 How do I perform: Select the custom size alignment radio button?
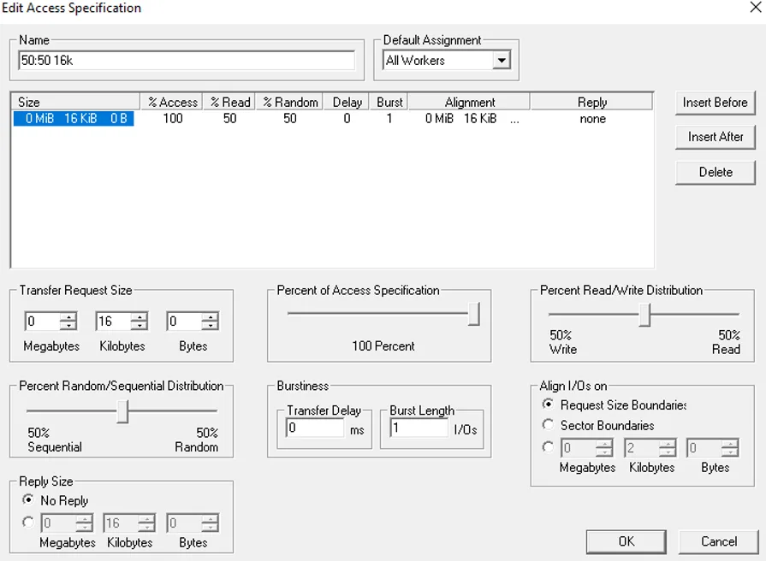click(548, 446)
